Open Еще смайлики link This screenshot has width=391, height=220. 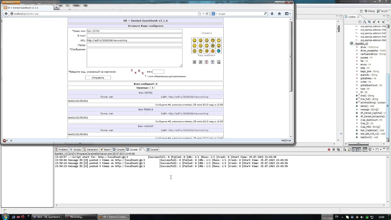[206, 55]
